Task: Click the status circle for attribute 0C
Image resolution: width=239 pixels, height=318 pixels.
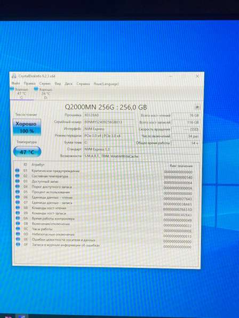Action: point(18,229)
